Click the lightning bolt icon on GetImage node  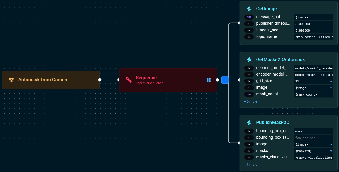pos(249,9)
